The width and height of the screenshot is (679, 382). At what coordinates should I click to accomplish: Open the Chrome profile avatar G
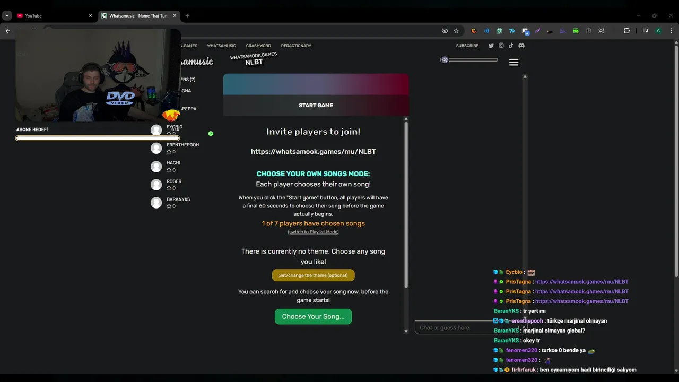(658, 31)
